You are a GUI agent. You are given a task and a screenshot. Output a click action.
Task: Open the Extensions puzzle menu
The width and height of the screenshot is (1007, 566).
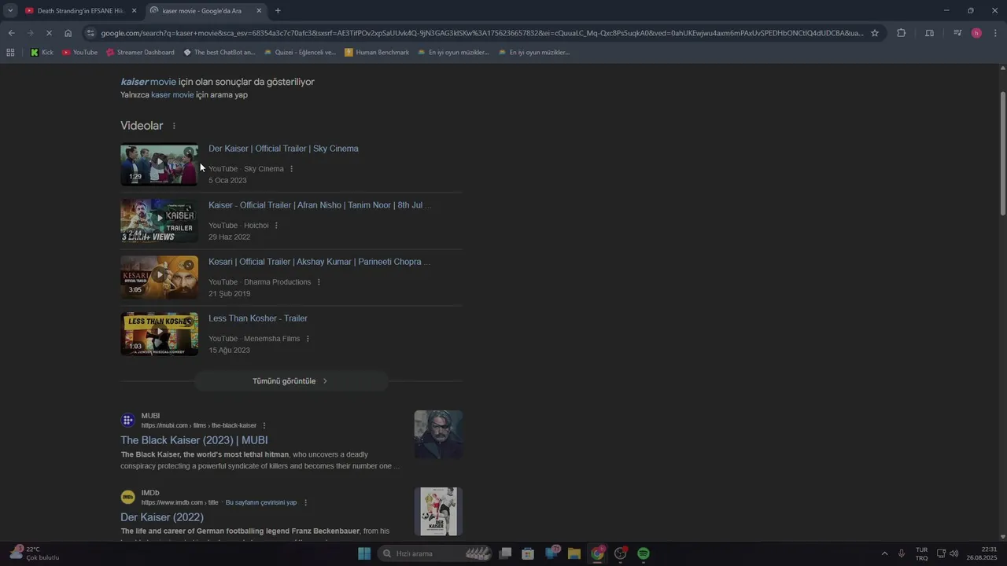pyautogui.click(x=901, y=33)
